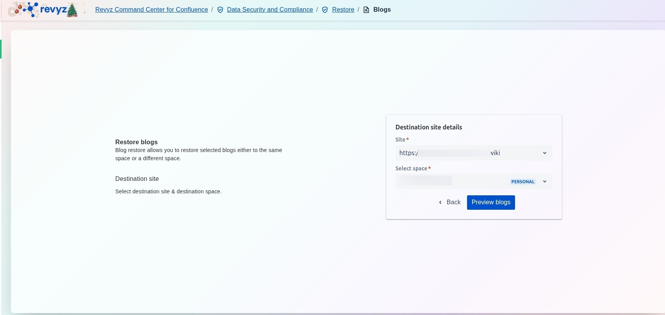This screenshot has width=665, height=315.
Task: Expand the Select space dropdown arrow
Action: (544, 182)
